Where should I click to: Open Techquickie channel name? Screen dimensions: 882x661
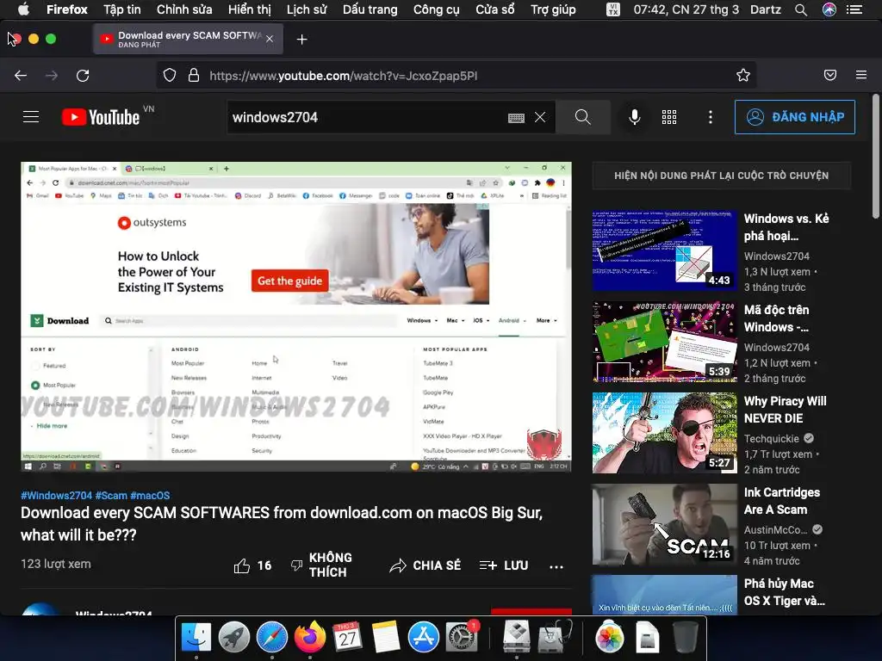(x=771, y=438)
